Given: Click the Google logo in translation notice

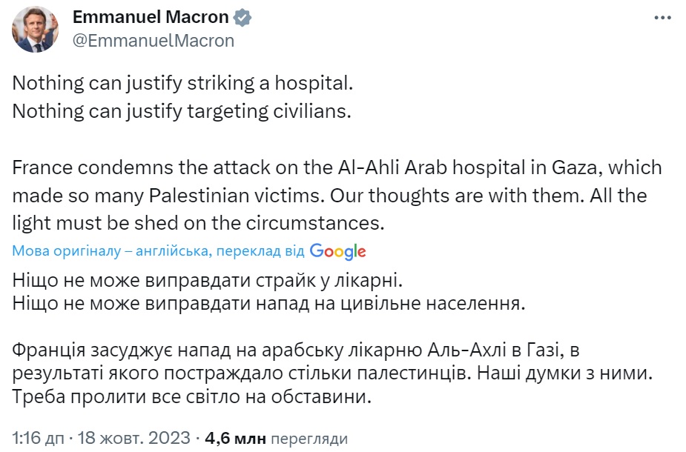Looking at the screenshot, I should [337, 251].
